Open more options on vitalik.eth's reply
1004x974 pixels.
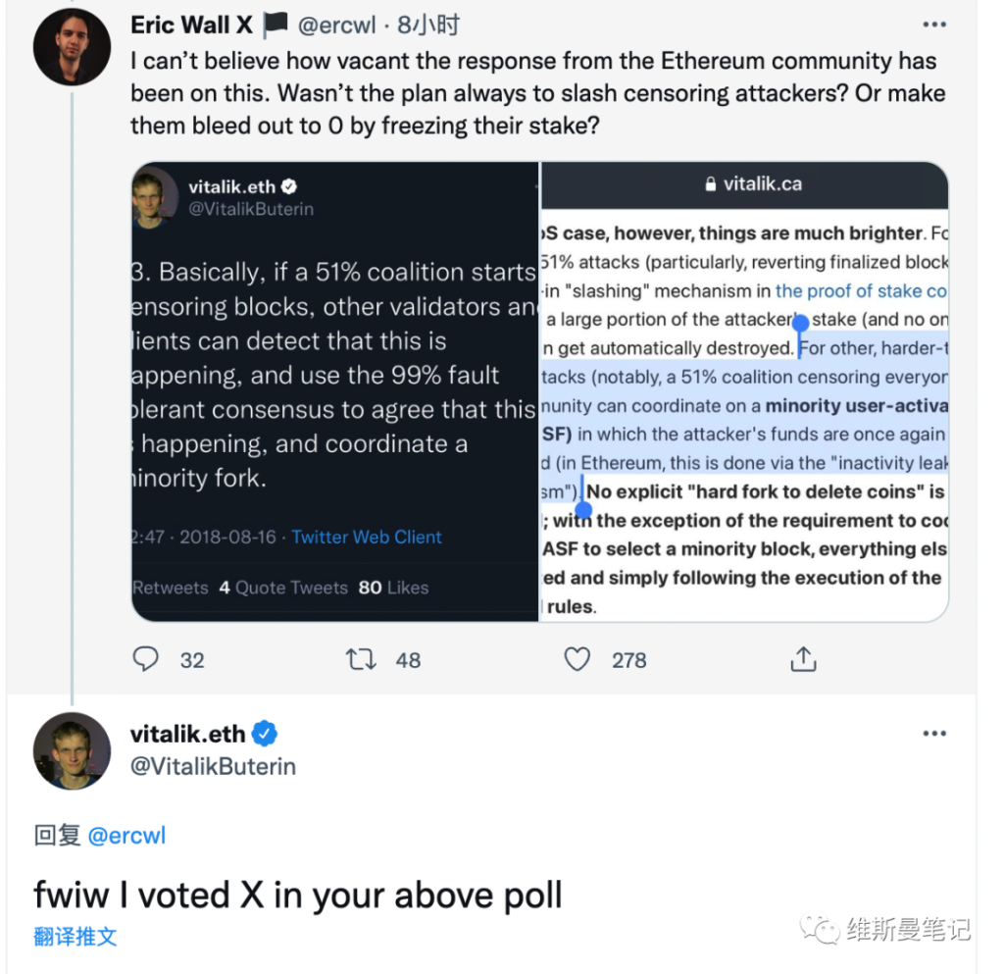pos(934,734)
